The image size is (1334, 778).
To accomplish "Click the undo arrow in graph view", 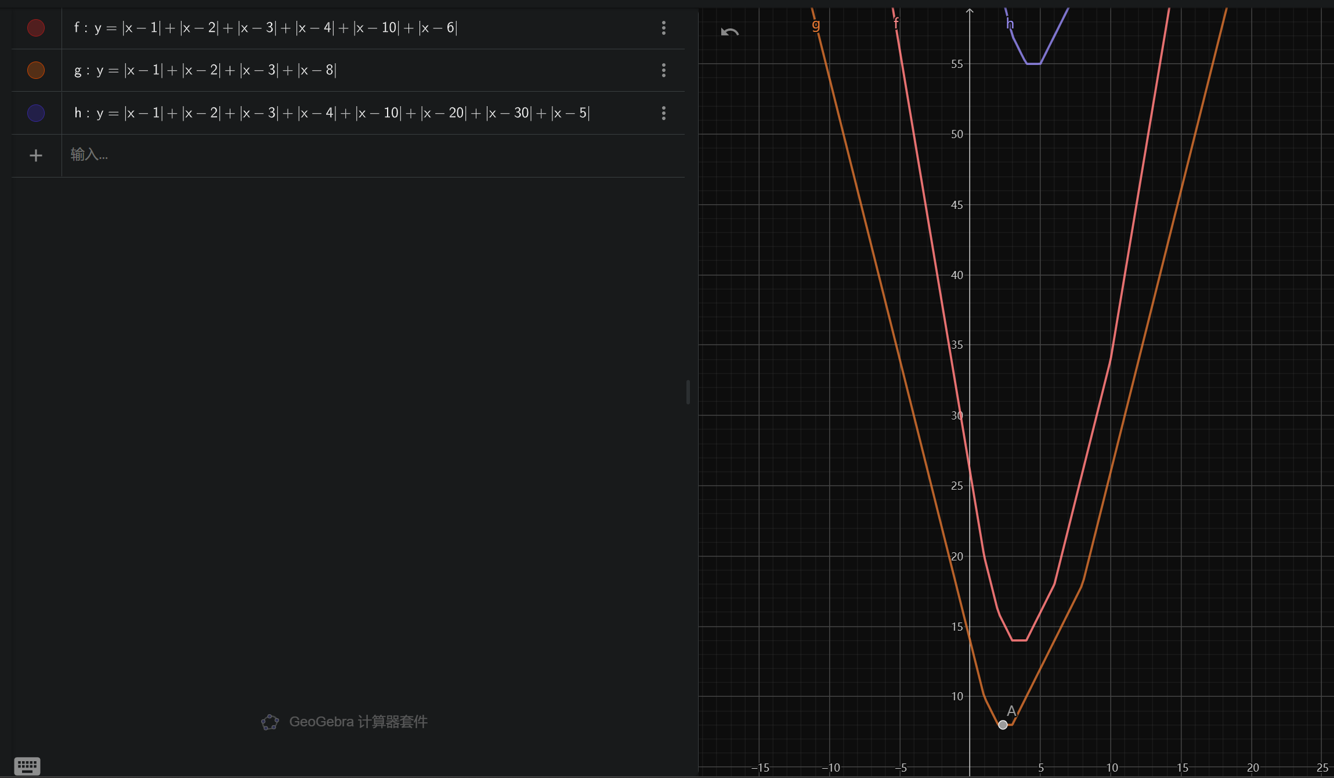I will coord(729,32).
